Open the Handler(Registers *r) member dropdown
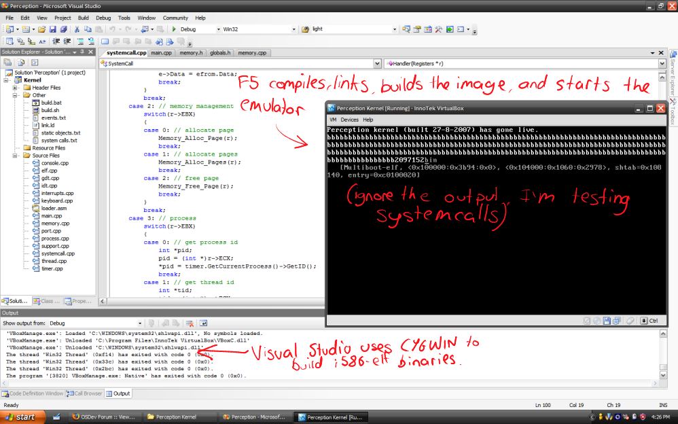 click(662, 64)
